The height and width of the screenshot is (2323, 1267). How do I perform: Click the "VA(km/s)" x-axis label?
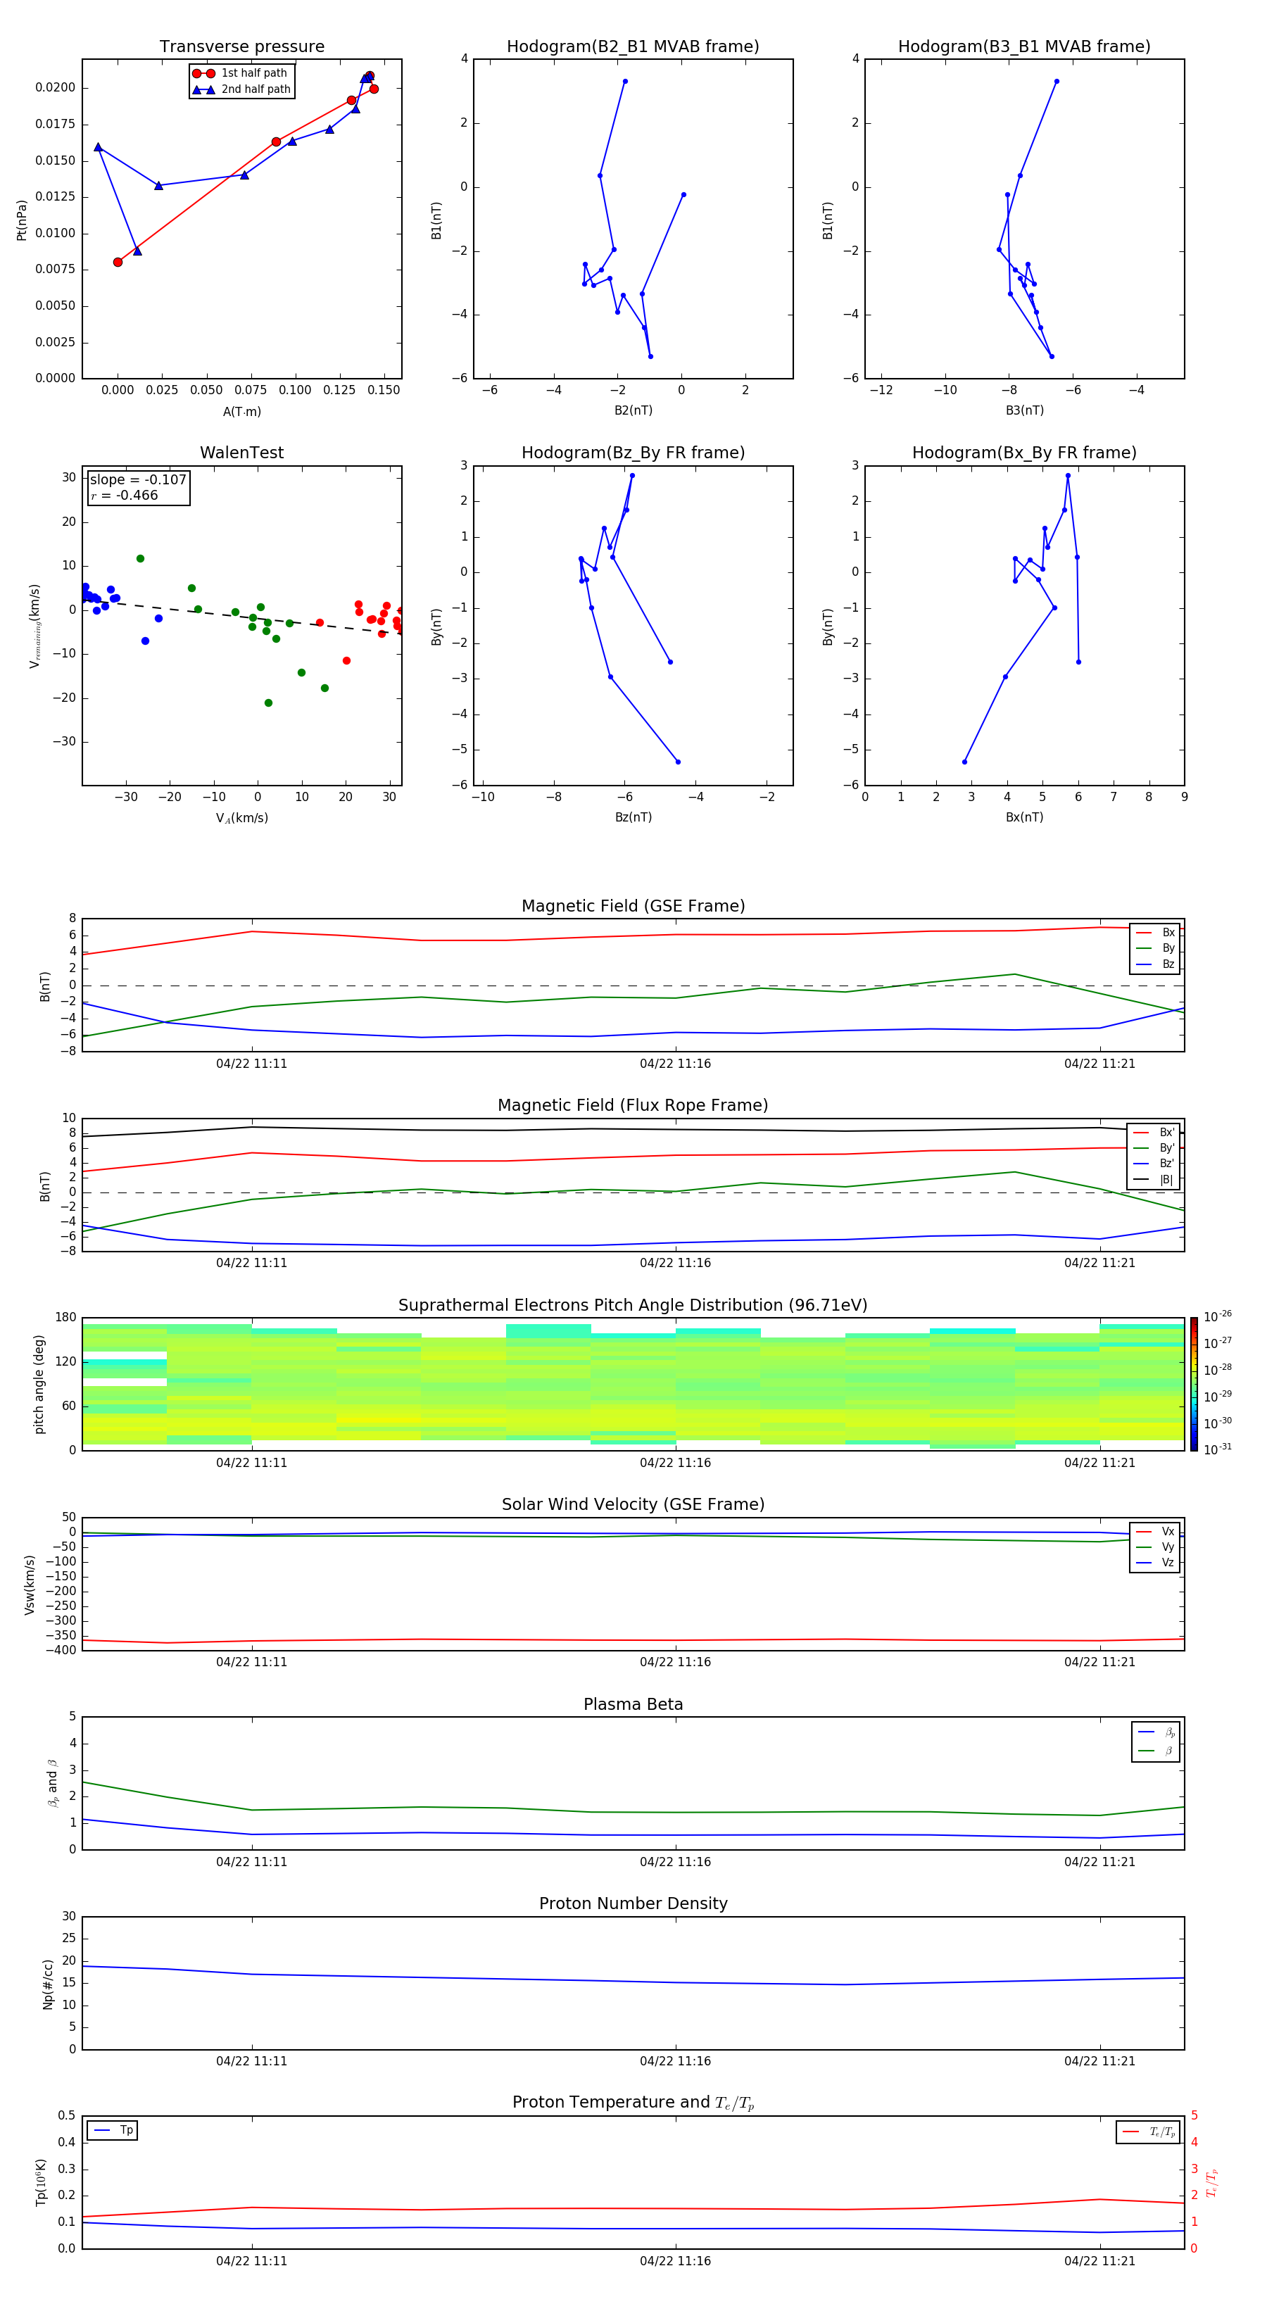241,819
